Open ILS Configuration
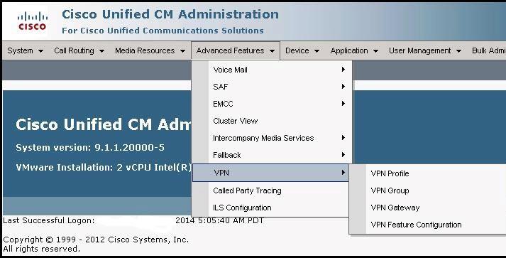The height and width of the screenshot is (258, 506). pos(272,208)
